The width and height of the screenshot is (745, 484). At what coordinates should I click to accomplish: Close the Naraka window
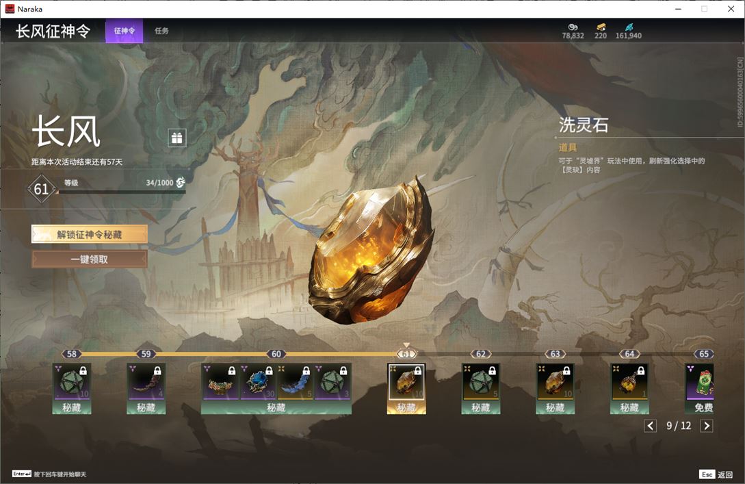(731, 9)
